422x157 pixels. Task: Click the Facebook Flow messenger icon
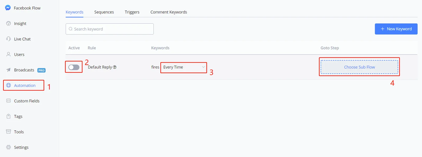8,8
